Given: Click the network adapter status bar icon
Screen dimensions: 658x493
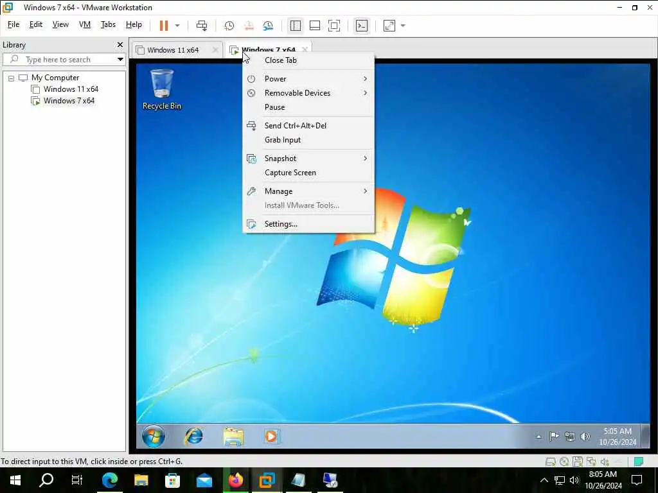Looking at the screenshot, I should [x=591, y=462].
